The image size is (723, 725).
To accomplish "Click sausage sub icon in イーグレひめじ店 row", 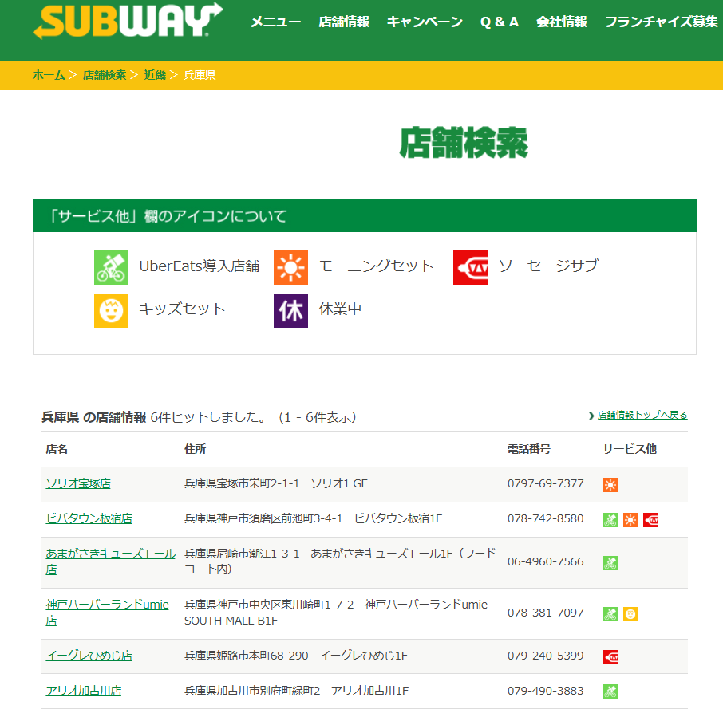I will click(610, 657).
